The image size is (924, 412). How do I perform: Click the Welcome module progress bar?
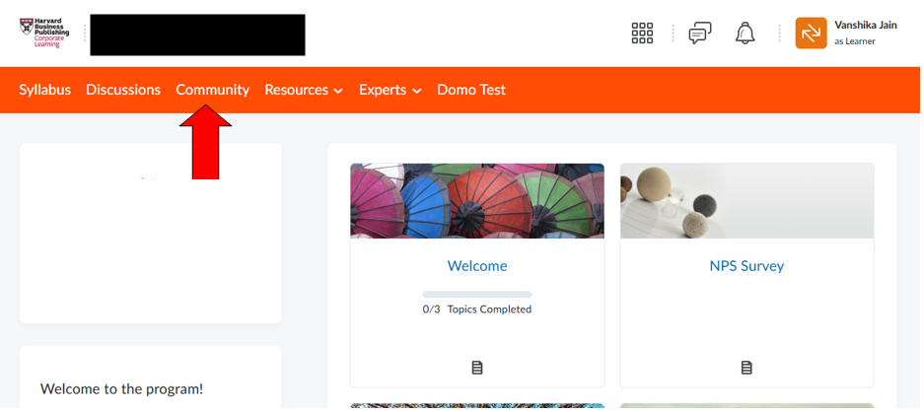pos(477,294)
